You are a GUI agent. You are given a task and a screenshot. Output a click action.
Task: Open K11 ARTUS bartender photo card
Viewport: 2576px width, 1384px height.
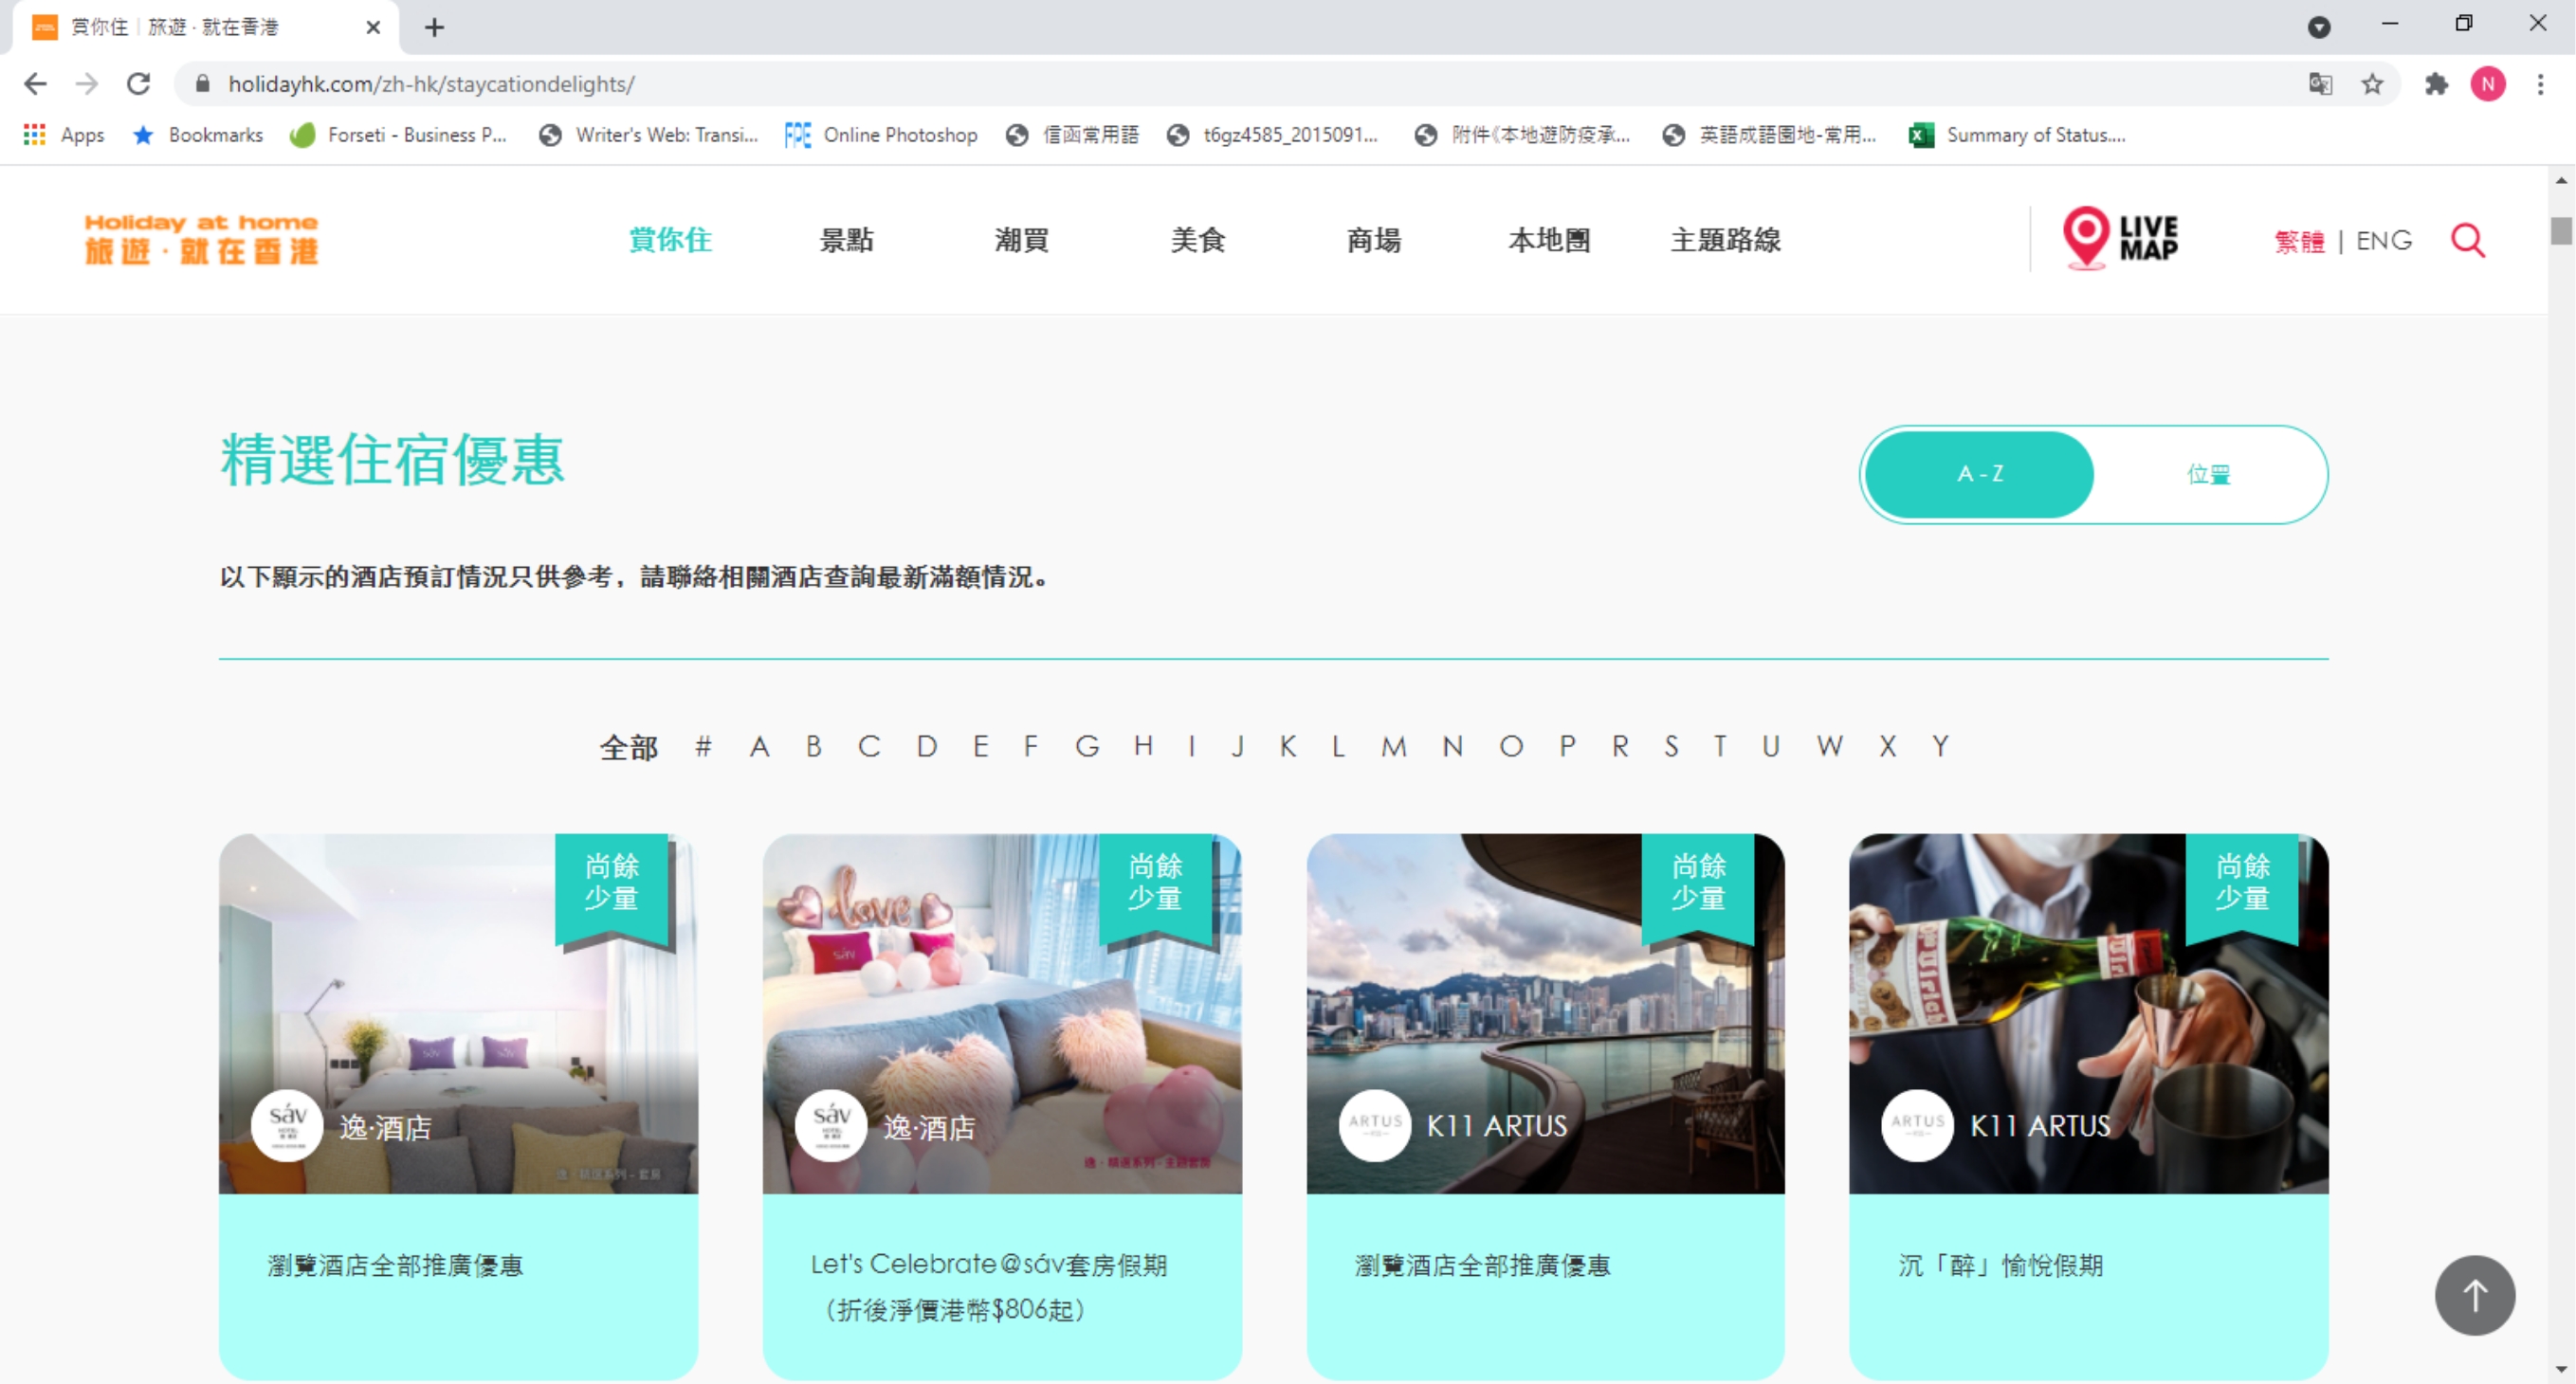(2088, 1013)
